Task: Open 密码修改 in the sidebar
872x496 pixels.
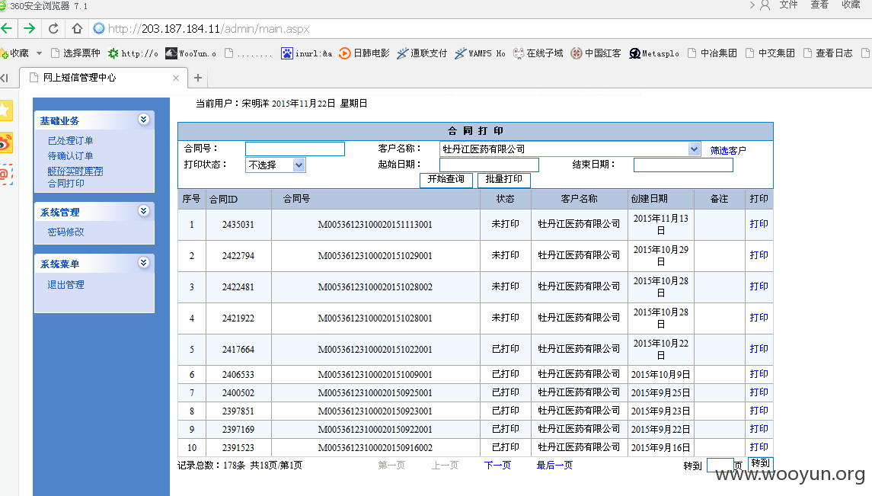Action: coord(65,232)
